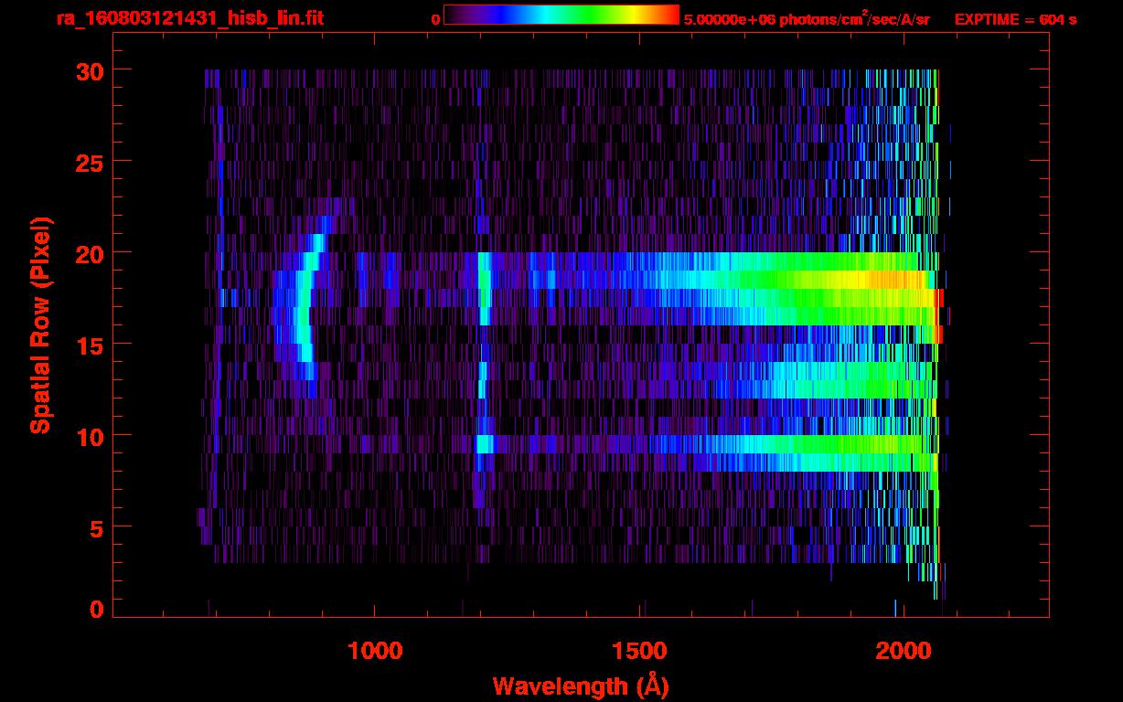Click the EXPTIME = 604 s label
This screenshot has width=1123, height=702.
coord(1015,19)
